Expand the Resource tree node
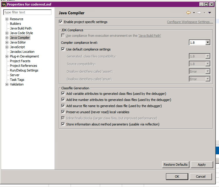 point(7,19)
